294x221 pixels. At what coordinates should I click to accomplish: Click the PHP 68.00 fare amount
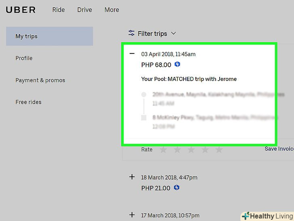(x=156, y=65)
